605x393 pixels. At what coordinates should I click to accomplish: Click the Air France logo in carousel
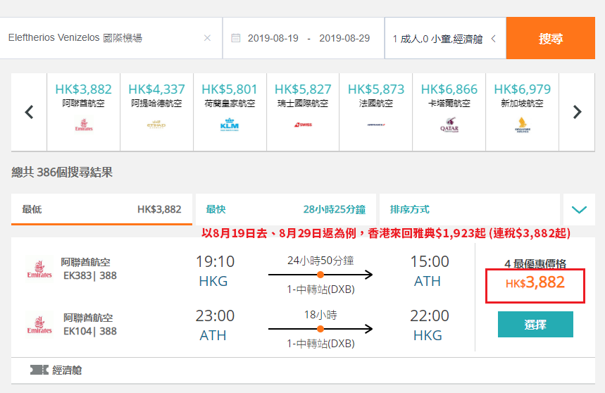pos(376,125)
